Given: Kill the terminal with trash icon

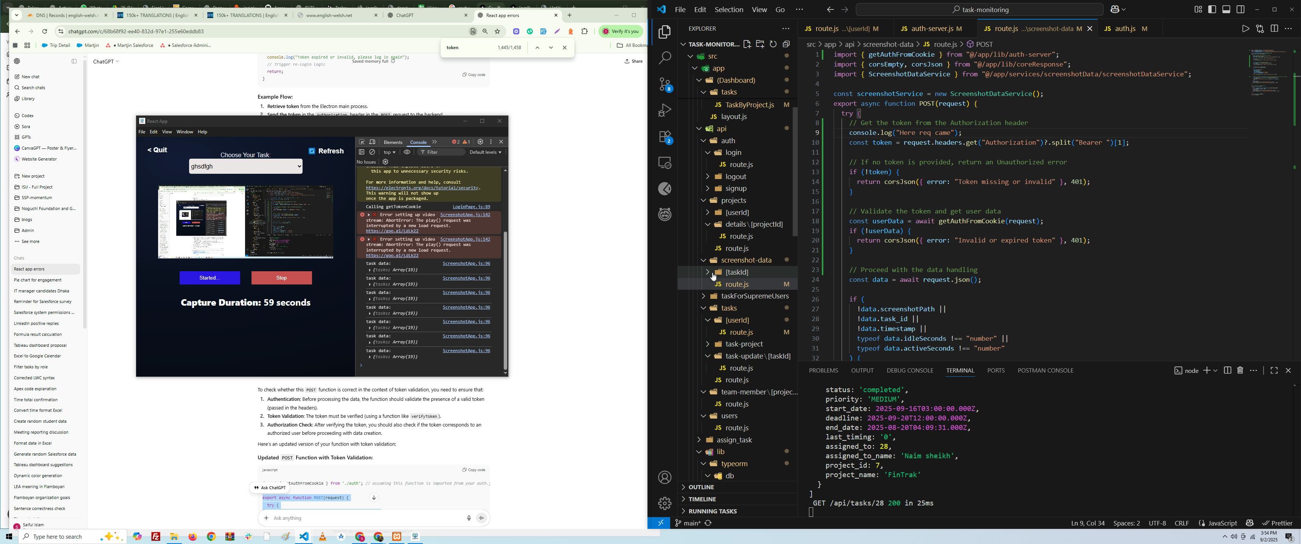Looking at the screenshot, I should point(1240,371).
